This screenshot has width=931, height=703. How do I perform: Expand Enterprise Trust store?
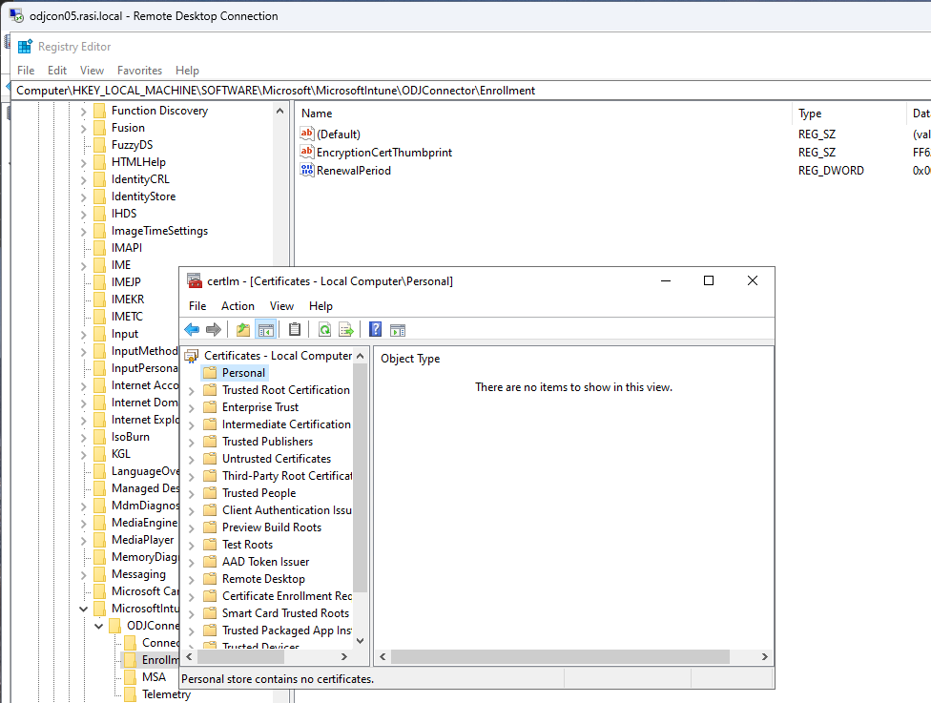pyautogui.click(x=191, y=408)
